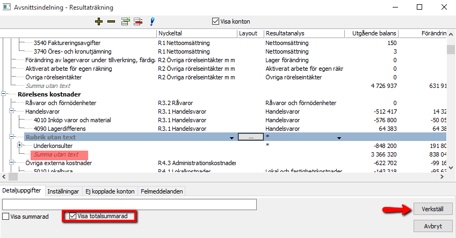The height and width of the screenshot is (238, 456).
Task: Collapse the Handelsvaror tree node
Action: [11, 111]
